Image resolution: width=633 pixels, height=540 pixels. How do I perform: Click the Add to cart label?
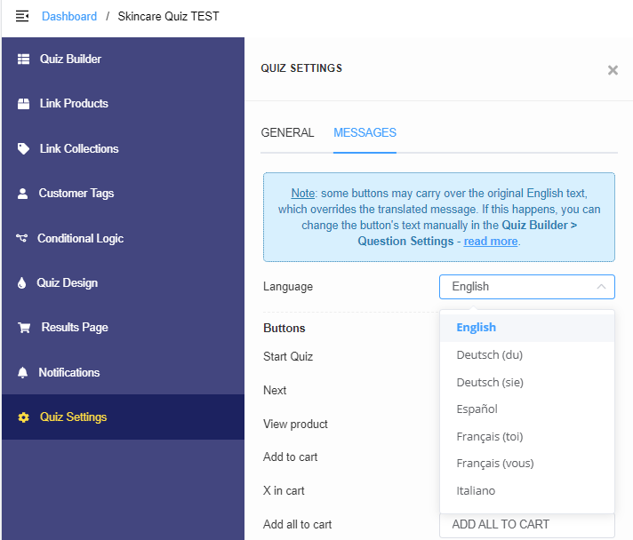pos(290,457)
